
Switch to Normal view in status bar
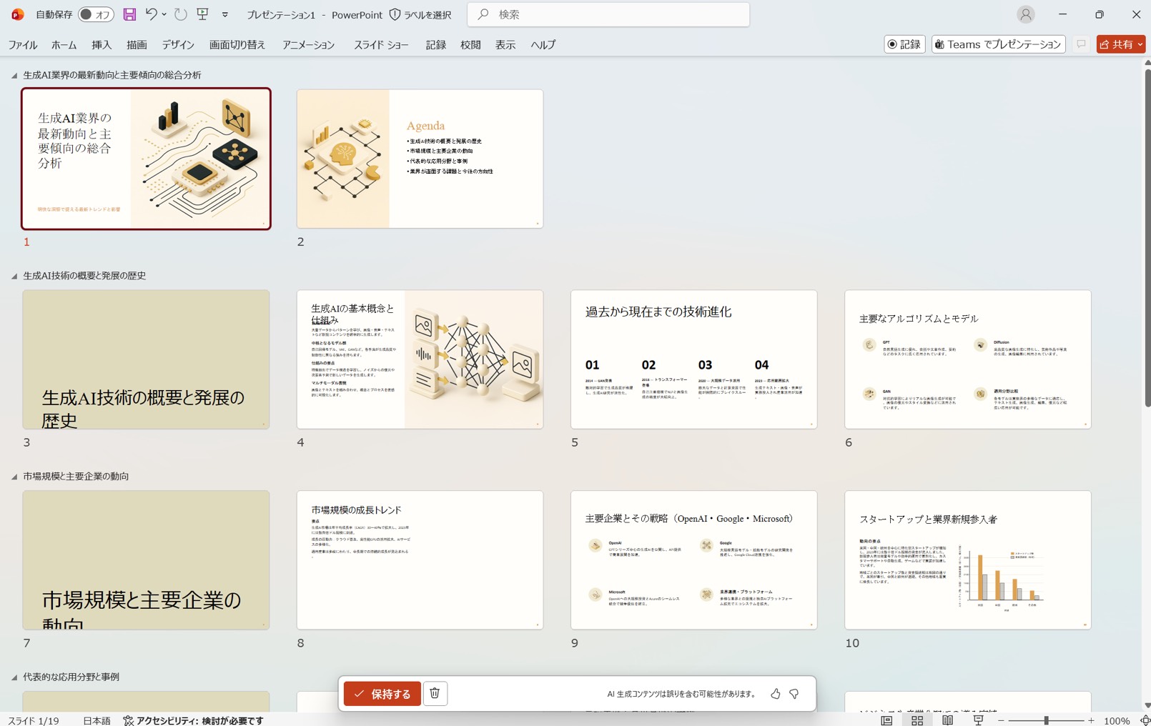point(886,720)
